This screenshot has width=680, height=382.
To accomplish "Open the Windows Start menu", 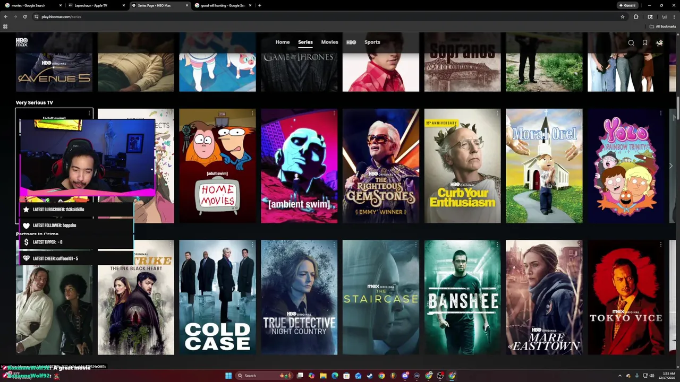I will point(228,376).
